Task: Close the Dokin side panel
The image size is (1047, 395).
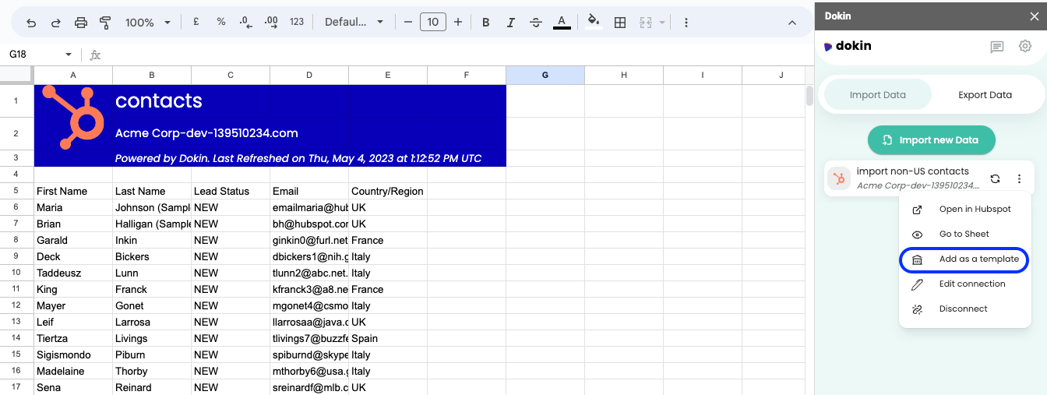Action: tap(1034, 16)
